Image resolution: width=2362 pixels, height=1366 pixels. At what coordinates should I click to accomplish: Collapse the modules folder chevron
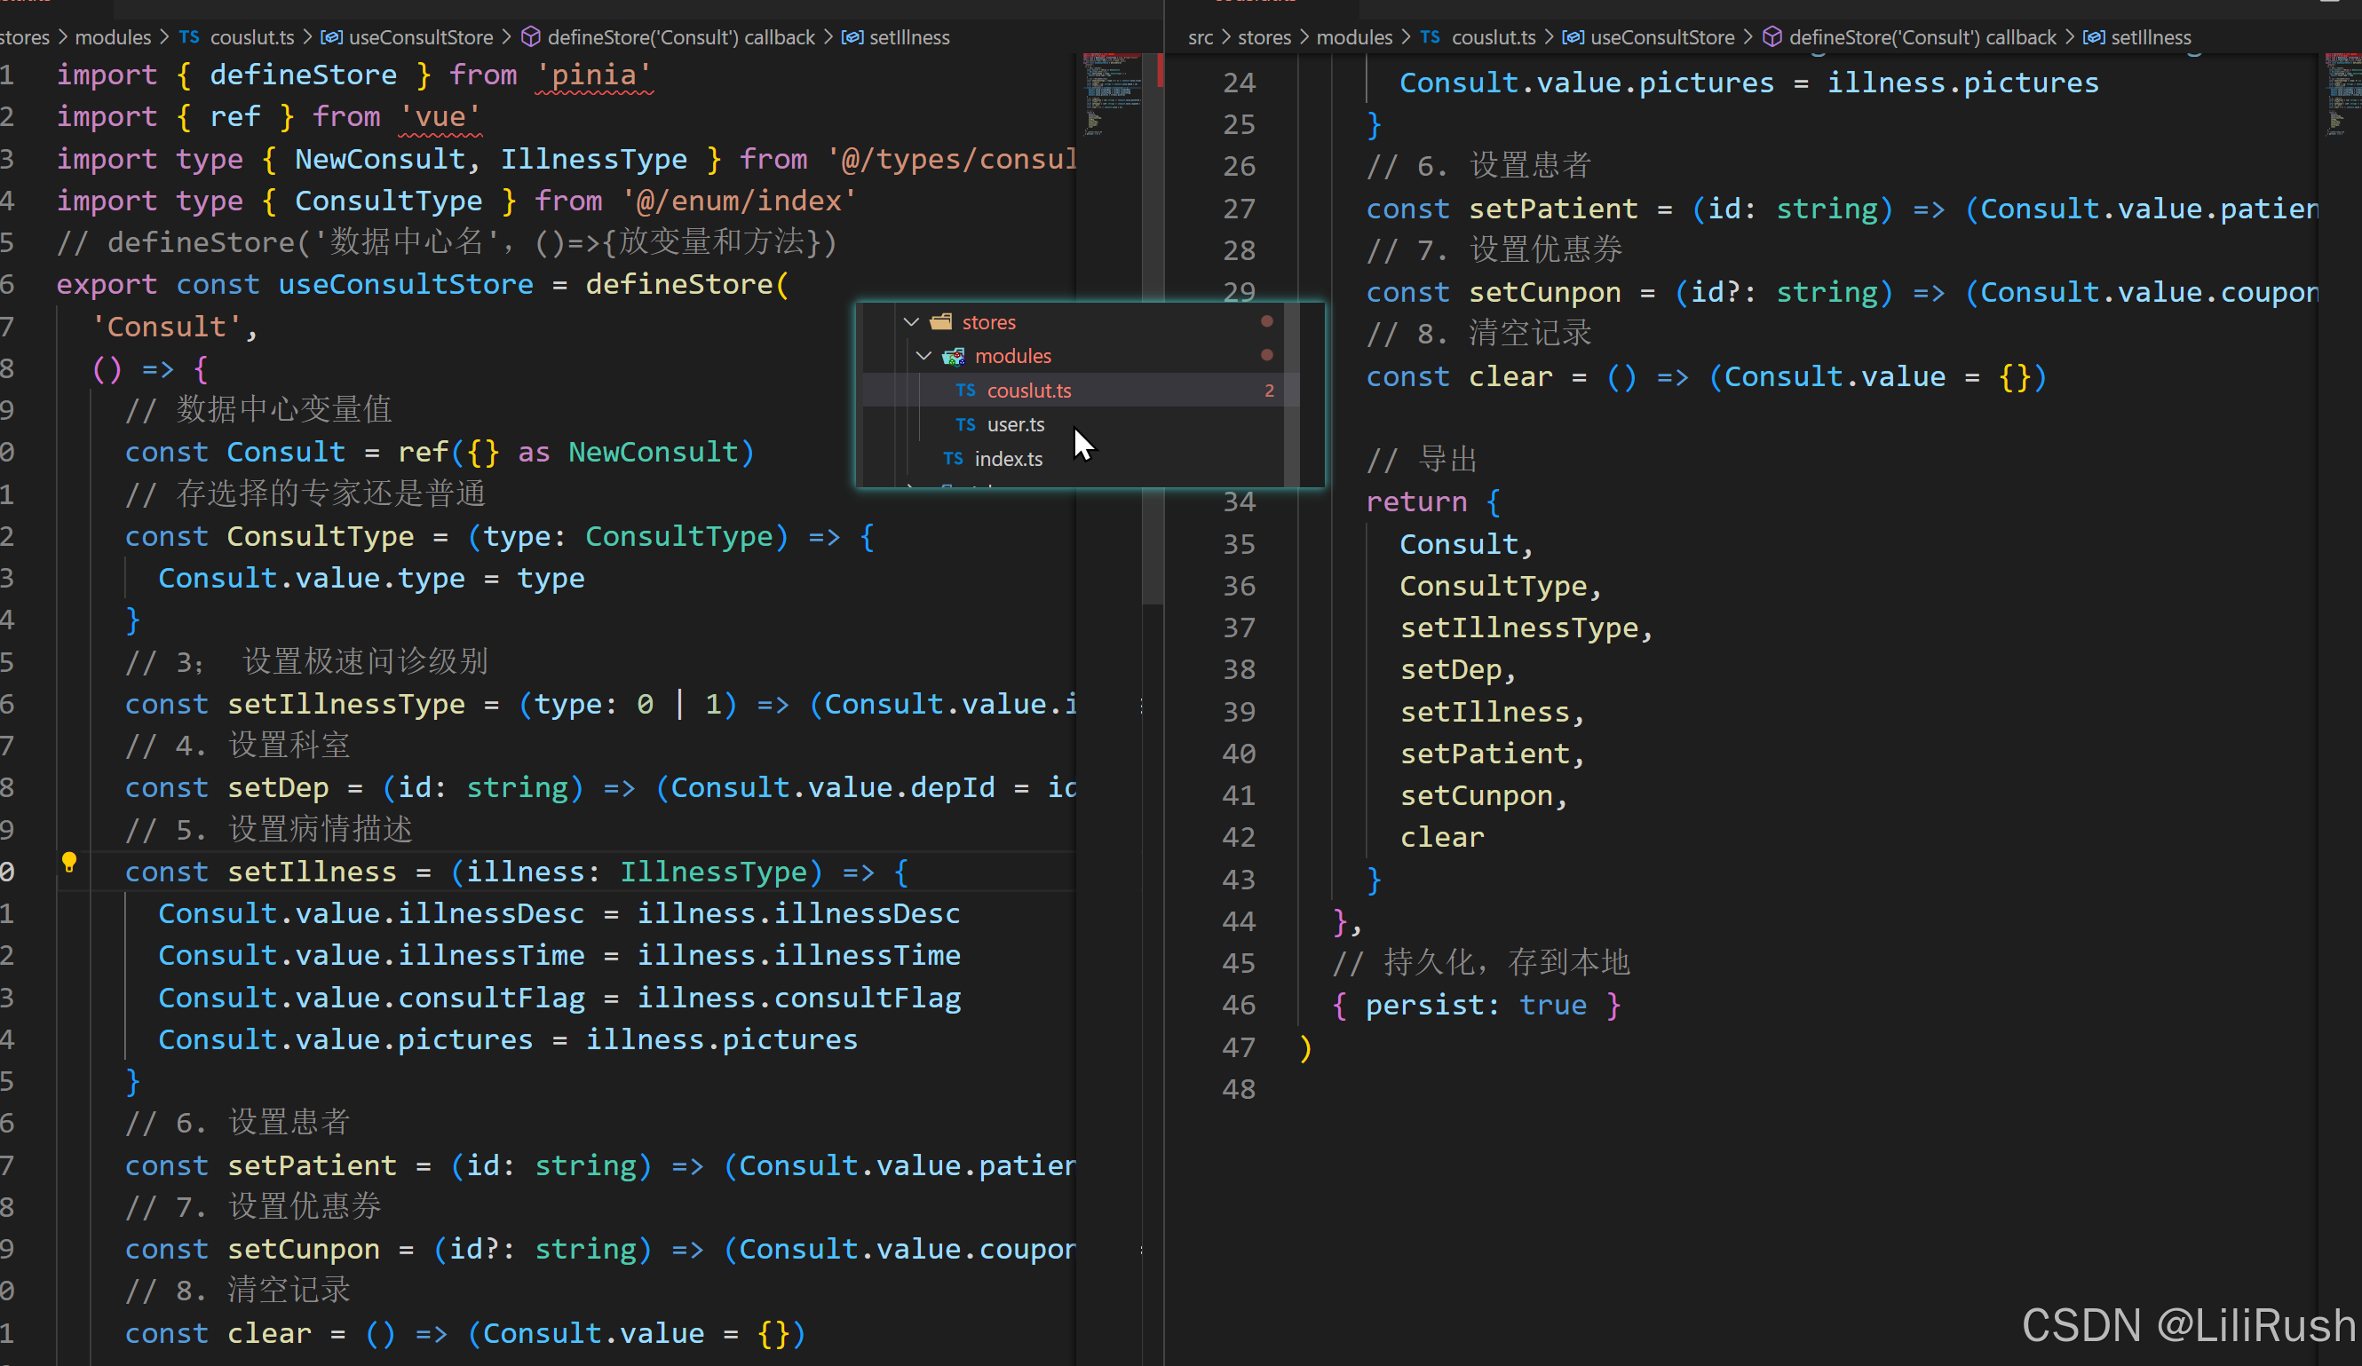click(923, 356)
